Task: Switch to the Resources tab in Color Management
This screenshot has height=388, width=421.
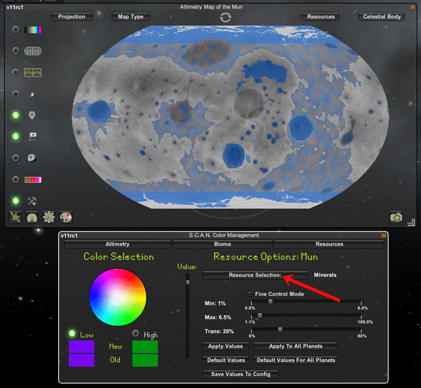Action: pyautogui.click(x=329, y=244)
